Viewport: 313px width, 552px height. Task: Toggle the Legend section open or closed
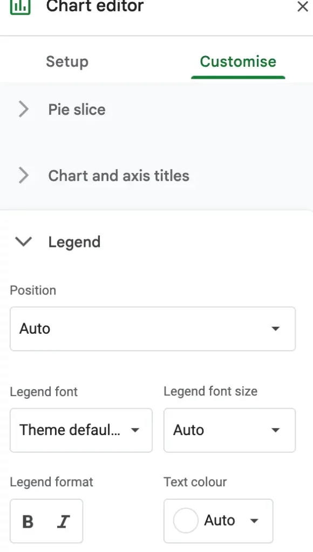click(23, 242)
